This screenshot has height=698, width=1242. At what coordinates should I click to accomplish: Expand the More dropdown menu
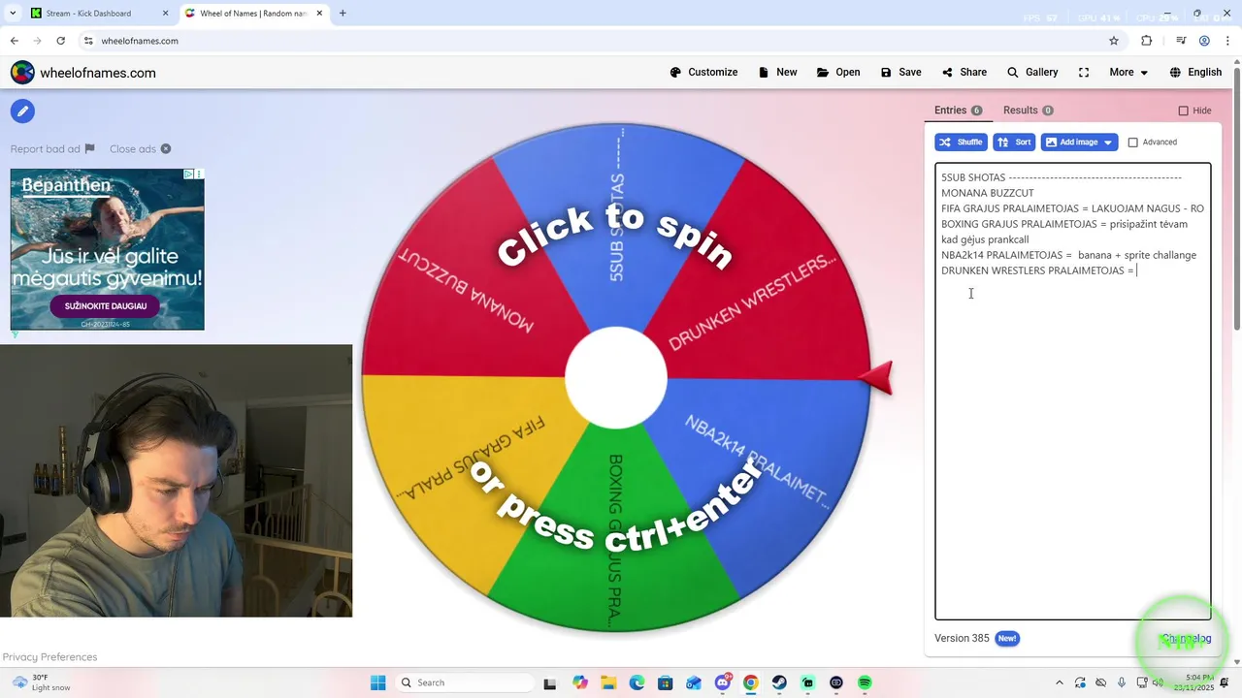click(1128, 73)
